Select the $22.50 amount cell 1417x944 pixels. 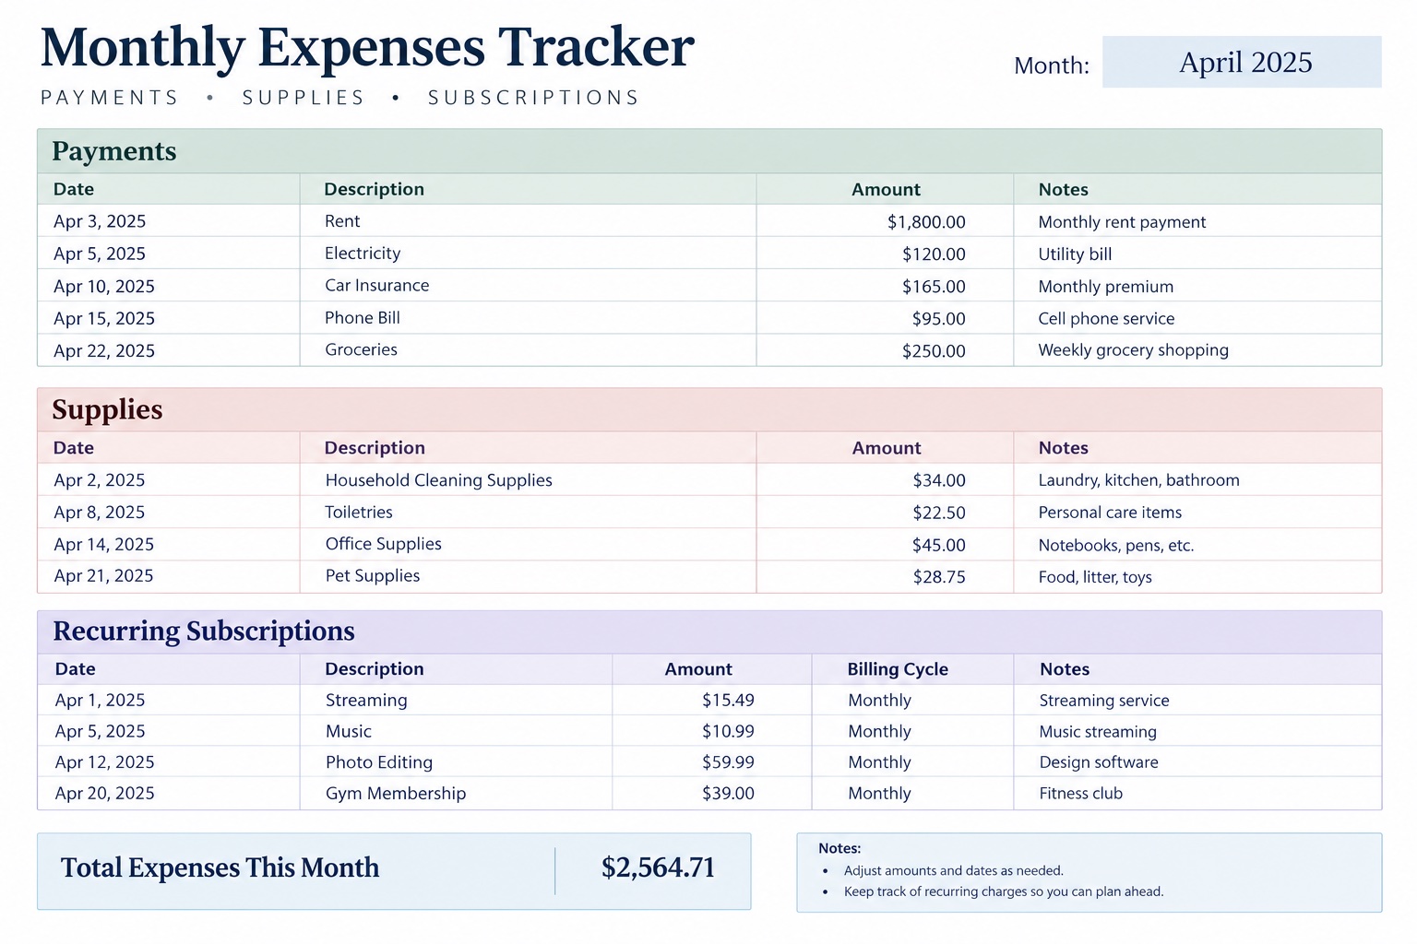coord(885,512)
